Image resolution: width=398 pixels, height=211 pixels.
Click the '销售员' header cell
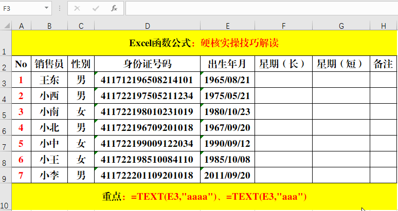[49, 64]
